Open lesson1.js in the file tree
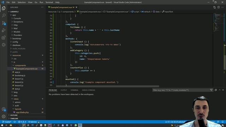Viewport: 226px width, 127px height. pyautogui.click(x=19, y=79)
